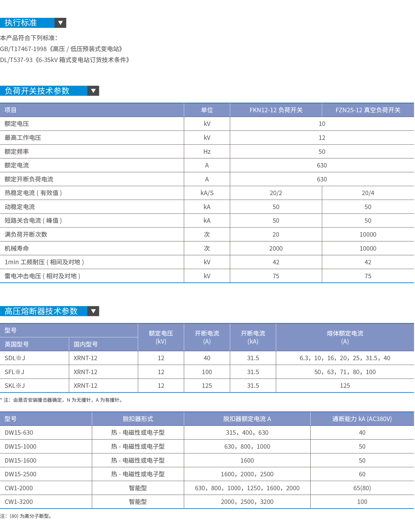The height and width of the screenshot is (525, 415).
Task: Click the DL/T537-93 standard text line
Action: 65,60
